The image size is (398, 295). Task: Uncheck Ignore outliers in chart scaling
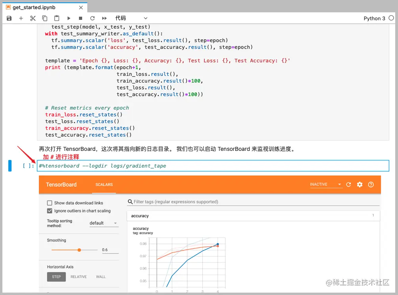[x=50, y=211]
